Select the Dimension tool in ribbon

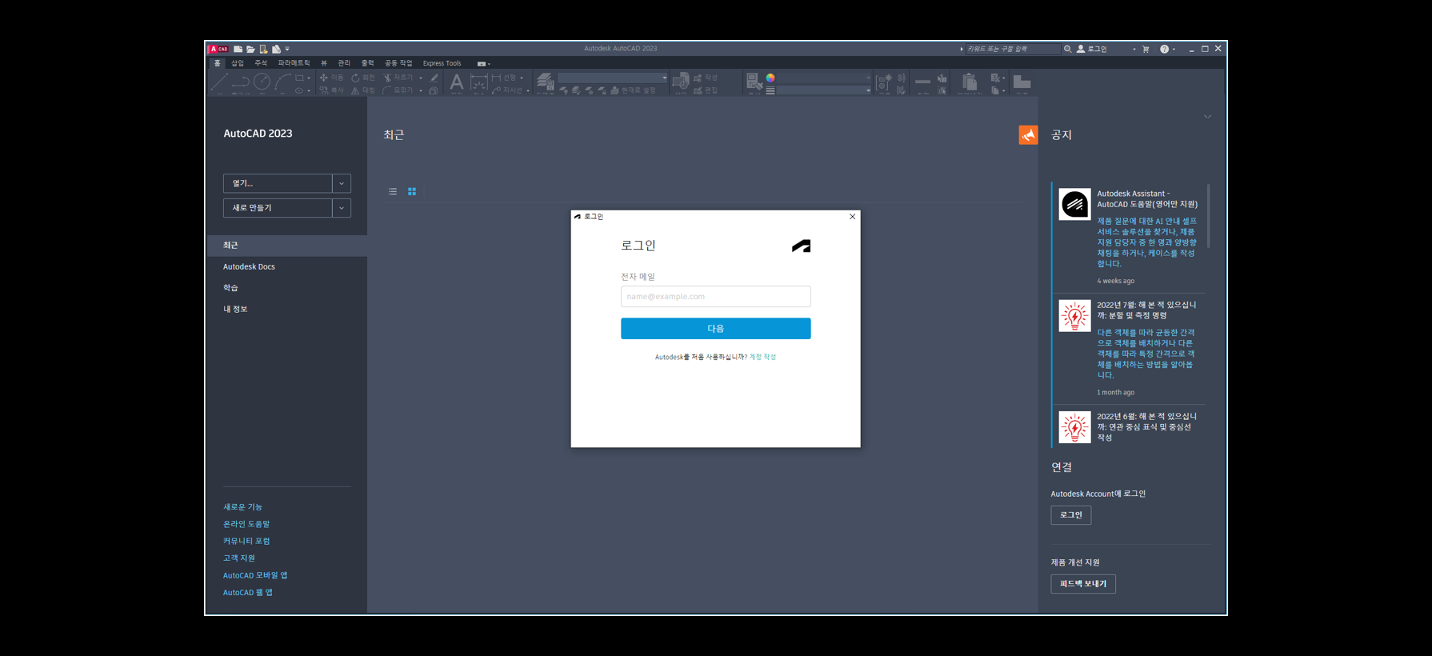(478, 82)
